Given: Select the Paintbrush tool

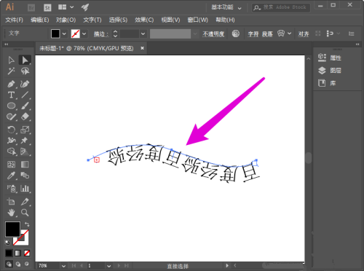Looking at the screenshot, I should (25, 106).
